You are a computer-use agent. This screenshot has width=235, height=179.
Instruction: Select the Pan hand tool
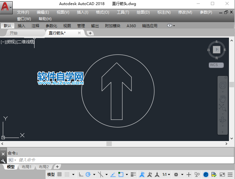(223, 98)
